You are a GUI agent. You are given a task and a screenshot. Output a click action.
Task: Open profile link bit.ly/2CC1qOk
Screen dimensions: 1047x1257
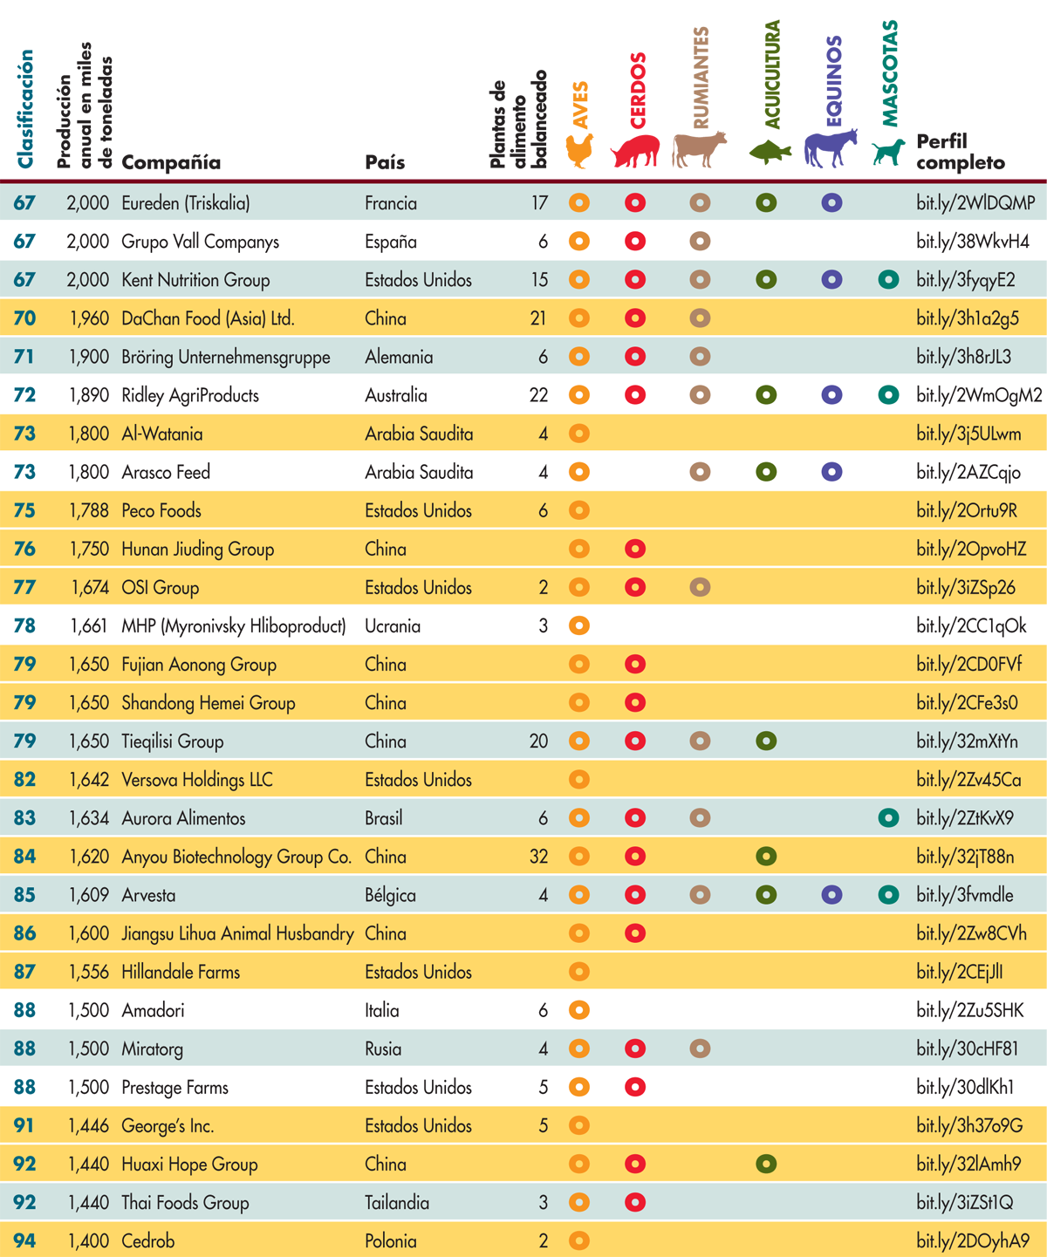tap(971, 625)
